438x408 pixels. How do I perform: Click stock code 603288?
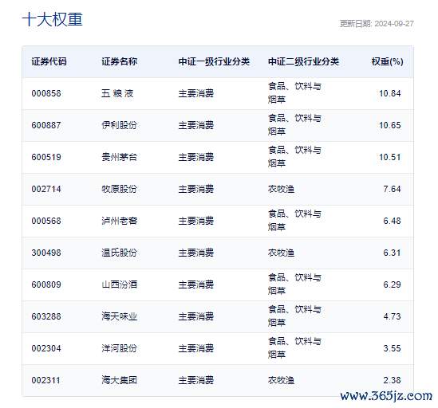(46, 316)
